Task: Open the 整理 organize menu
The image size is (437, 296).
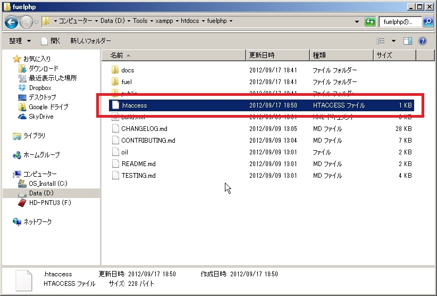Action: 20,41
